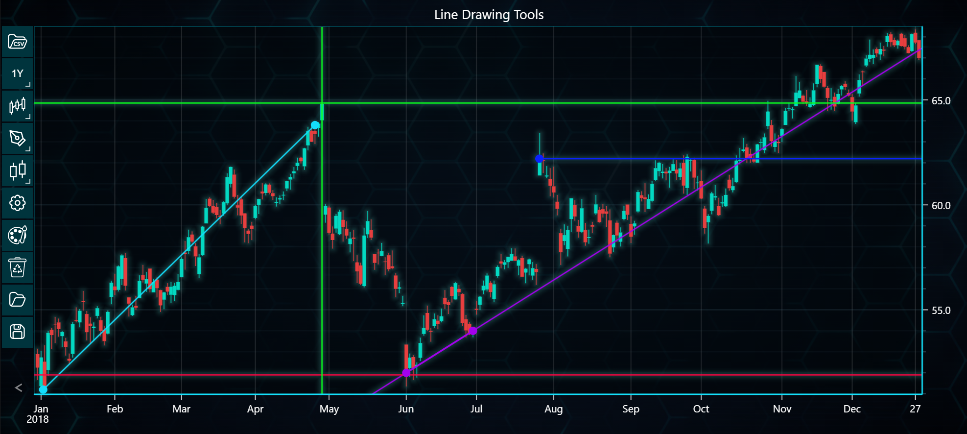Click the Feb date axis label

[x=115, y=409]
